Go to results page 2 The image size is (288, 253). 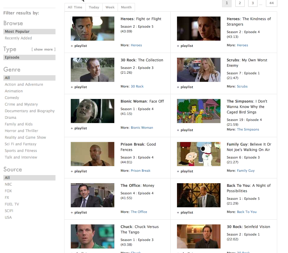coord(240,3)
